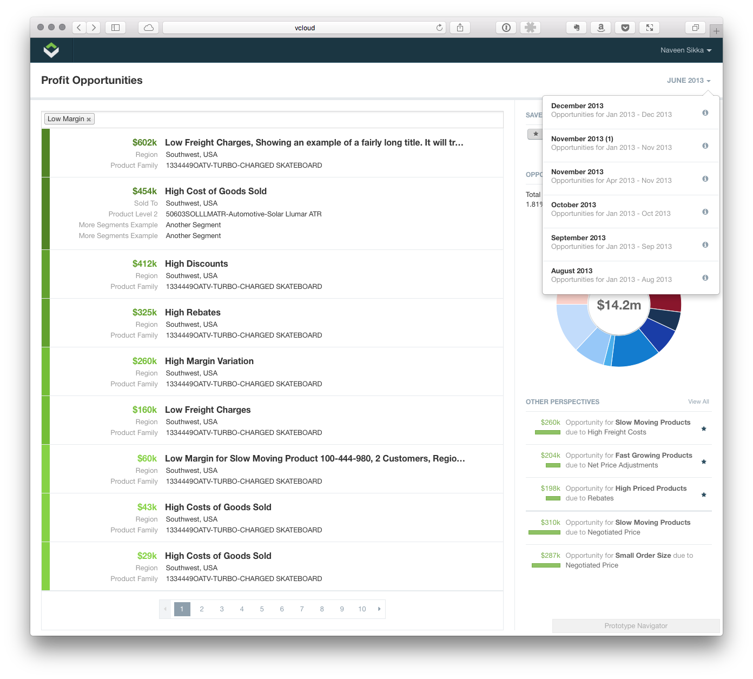The image size is (753, 679).
Task: Collapse the JUNE 2013 period dropdown
Action: click(688, 81)
